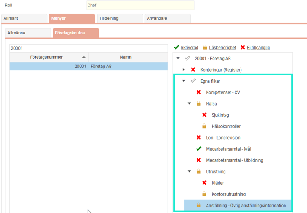Toggle gray checkmark on Egna flikar
This screenshot has height=213, width=307.
point(193,81)
